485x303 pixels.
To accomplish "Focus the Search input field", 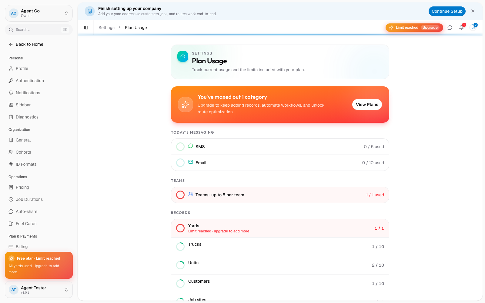I will coord(39,30).
